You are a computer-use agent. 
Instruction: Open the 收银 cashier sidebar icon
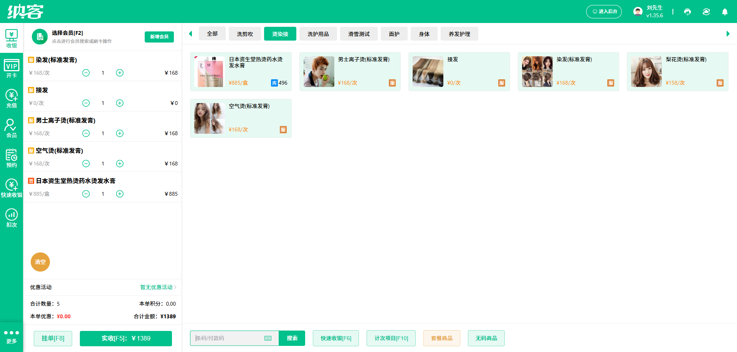[12, 39]
